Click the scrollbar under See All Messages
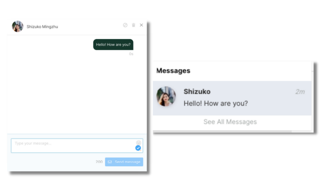The height and width of the screenshot is (192, 320). (222, 131)
